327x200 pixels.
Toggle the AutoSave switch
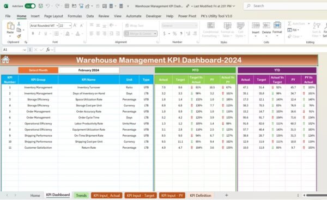click(30, 6)
